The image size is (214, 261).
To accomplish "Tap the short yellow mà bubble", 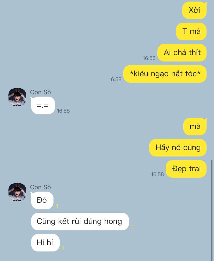I will [x=195, y=126].
